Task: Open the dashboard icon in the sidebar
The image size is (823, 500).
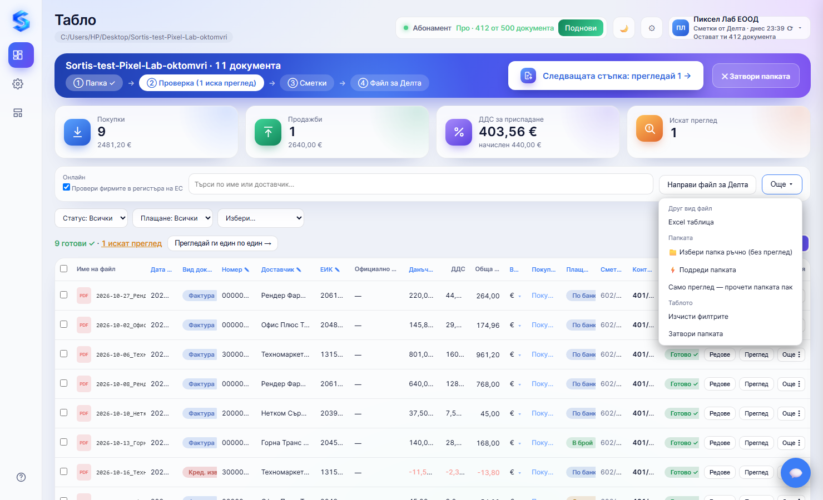Action: pos(21,55)
